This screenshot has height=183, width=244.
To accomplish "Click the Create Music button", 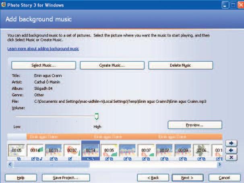I will [x=112, y=65].
